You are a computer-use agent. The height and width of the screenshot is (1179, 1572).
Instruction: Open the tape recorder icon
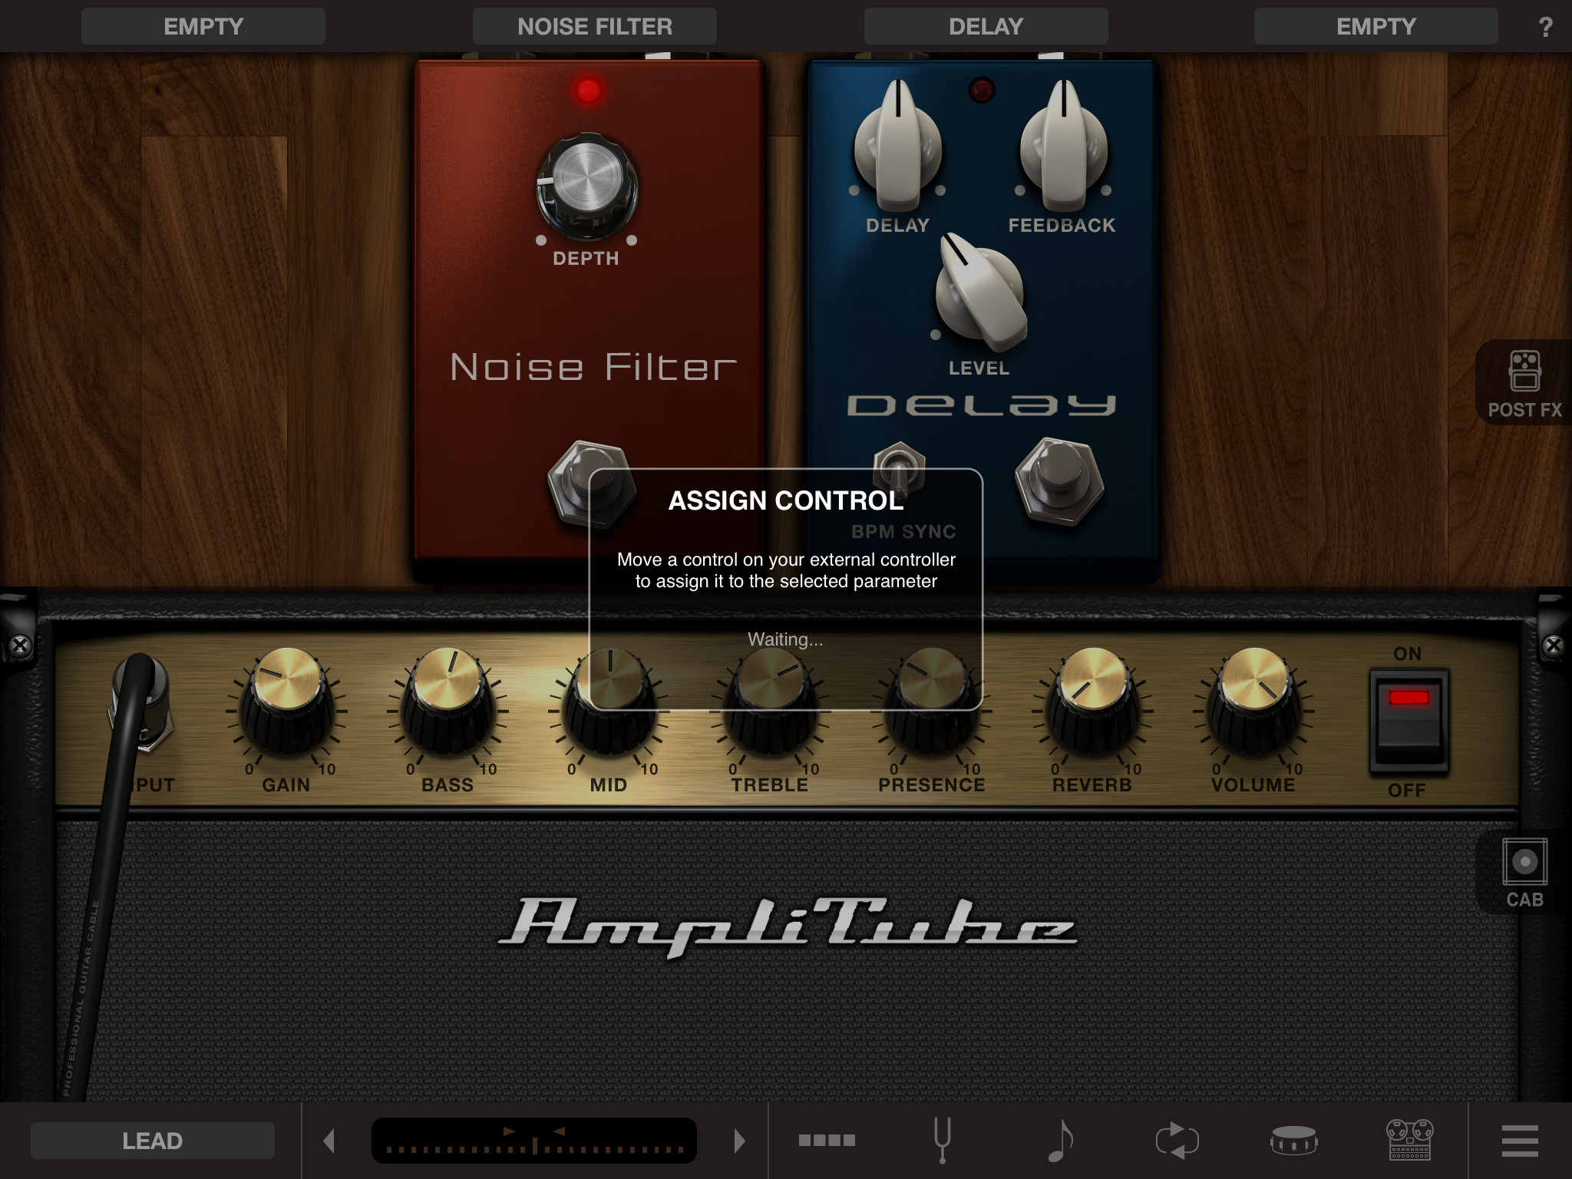[x=1410, y=1140]
